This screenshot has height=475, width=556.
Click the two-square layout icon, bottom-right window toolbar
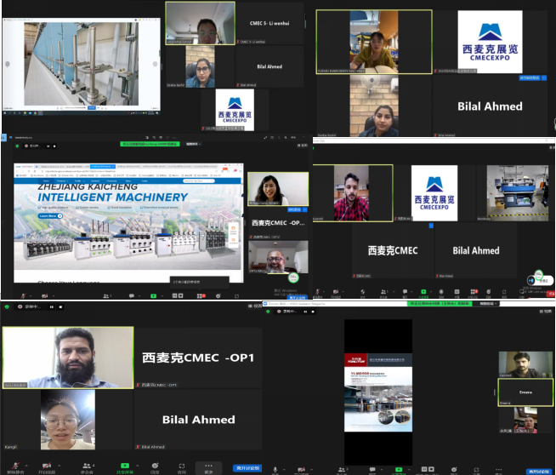point(428,469)
